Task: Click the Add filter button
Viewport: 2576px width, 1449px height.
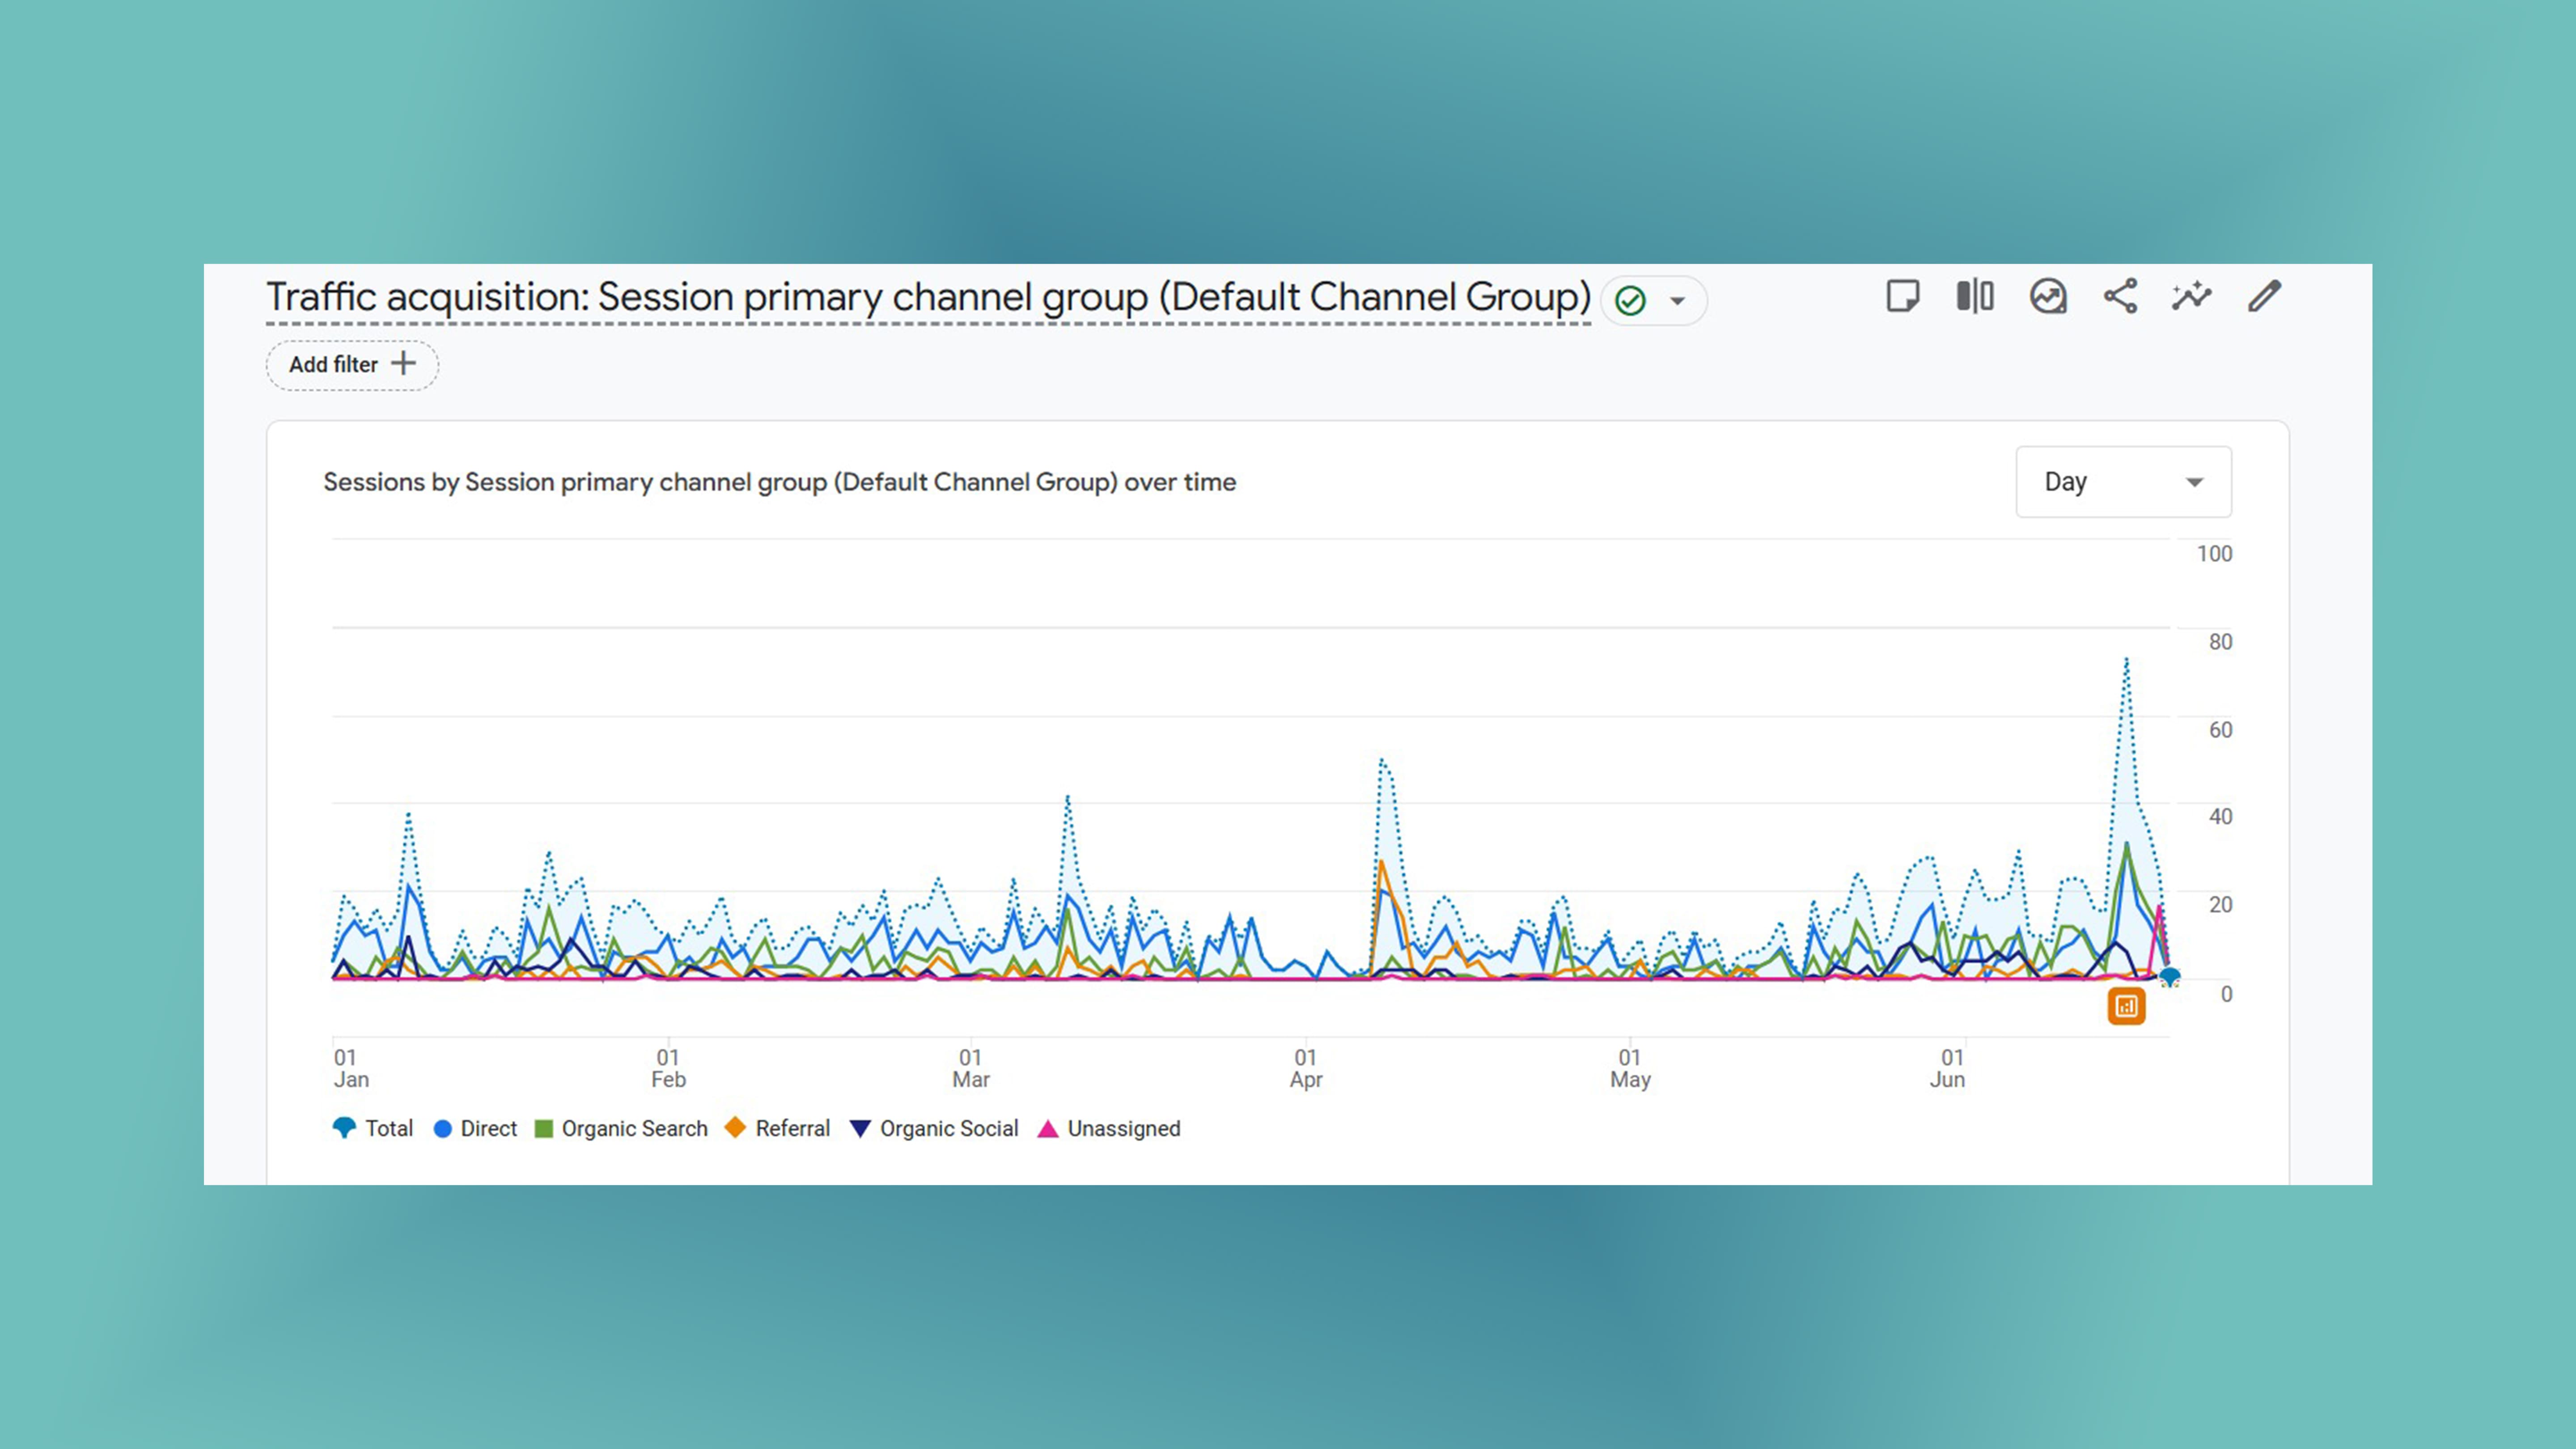Action: [x=352, y=365]
